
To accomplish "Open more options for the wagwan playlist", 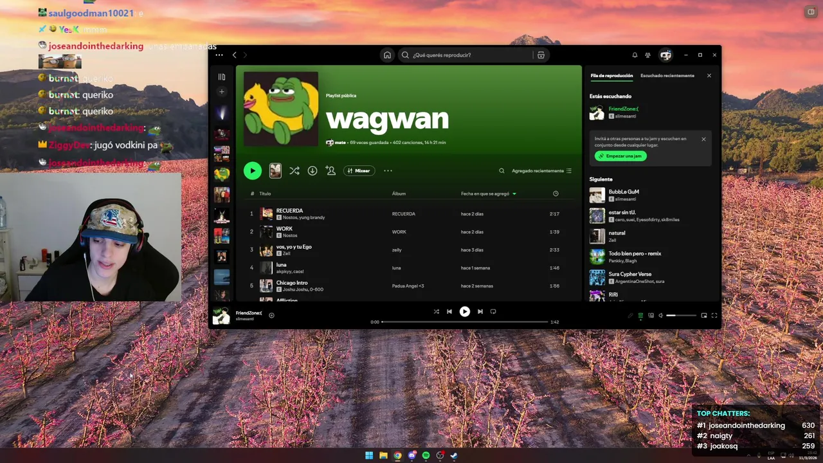I will click(x=388, y=171).
